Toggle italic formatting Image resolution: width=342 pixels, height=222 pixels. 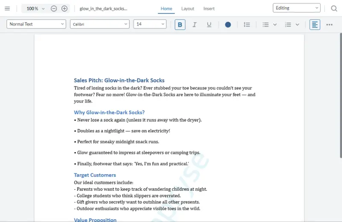point(195,25)
